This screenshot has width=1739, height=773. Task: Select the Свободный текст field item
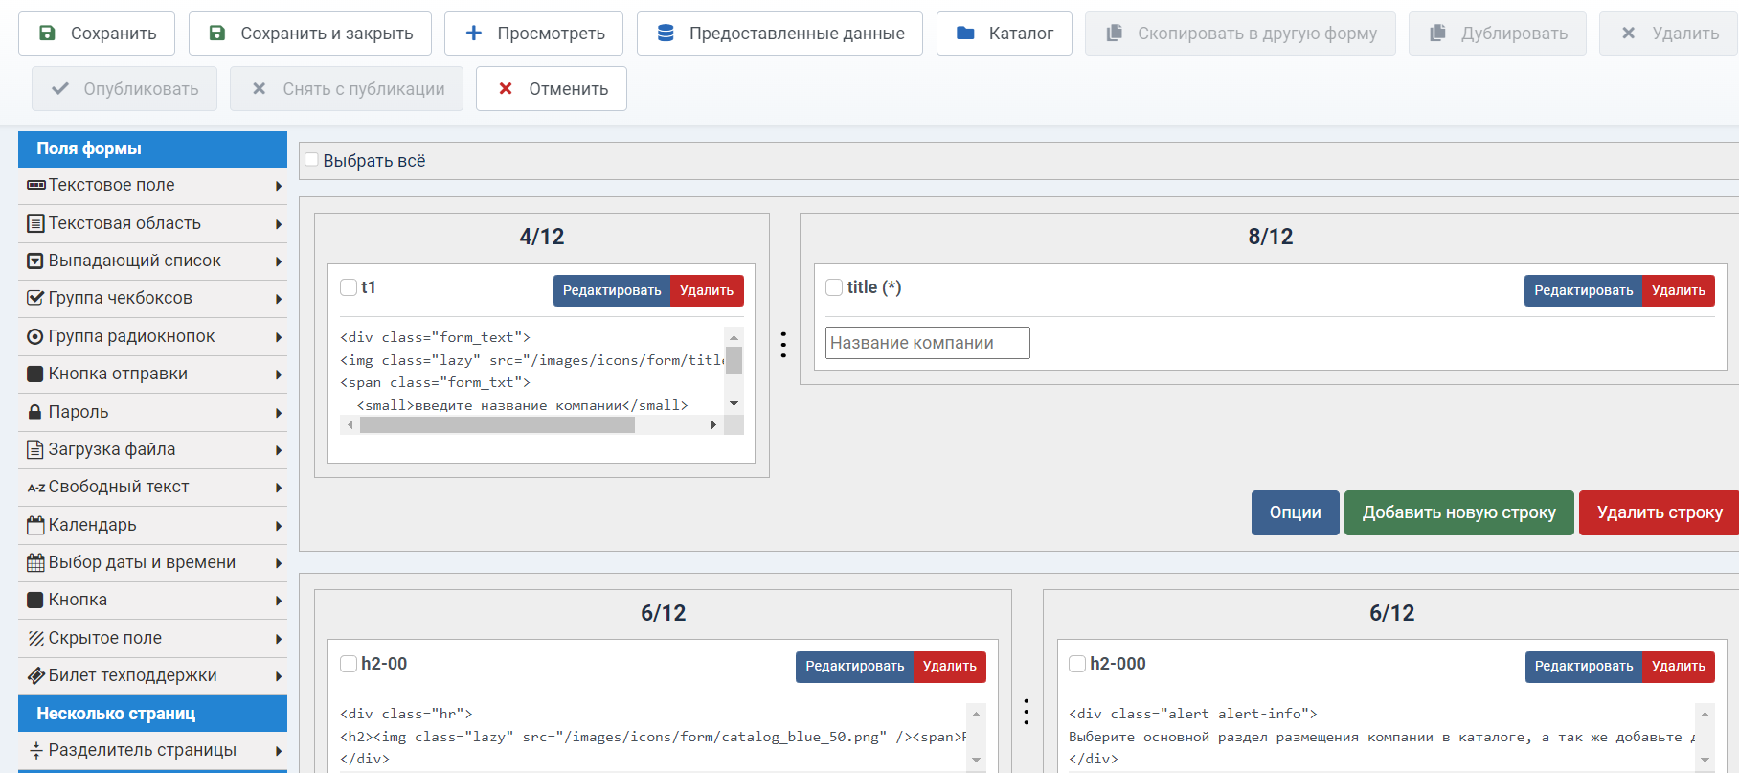(x=118, y=487)
